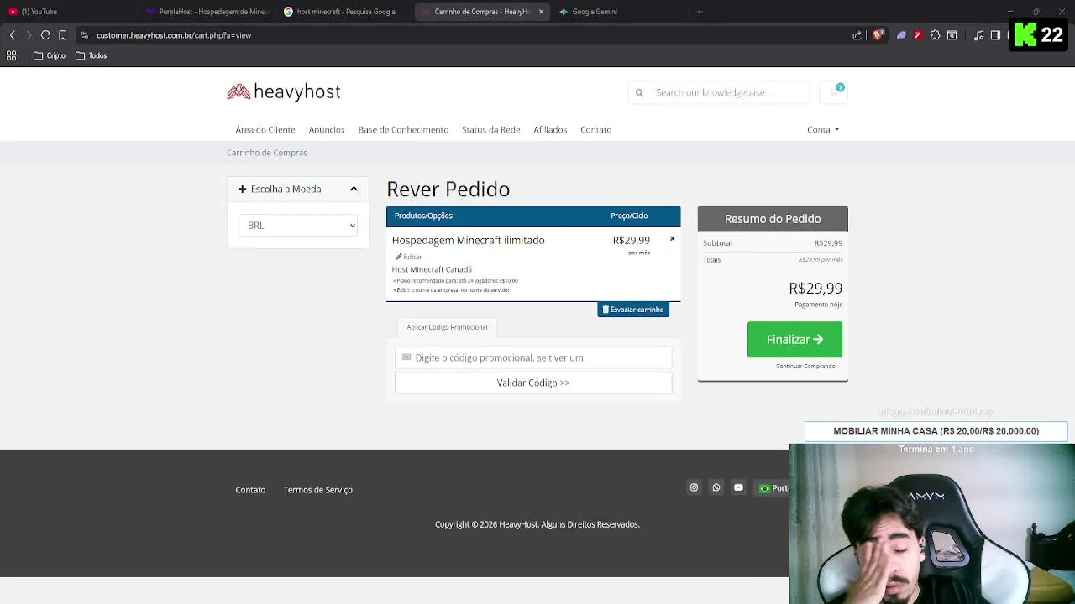Open Brave Shields icon
The width and height of the screenshot is (1075, 604).
pyautogui.click(x=878, y=35)
